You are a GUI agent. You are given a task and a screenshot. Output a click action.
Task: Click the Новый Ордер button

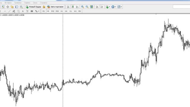[34, 7]
